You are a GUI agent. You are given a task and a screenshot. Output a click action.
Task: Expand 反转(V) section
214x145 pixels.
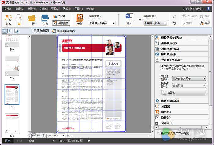[x=182, y=117]
